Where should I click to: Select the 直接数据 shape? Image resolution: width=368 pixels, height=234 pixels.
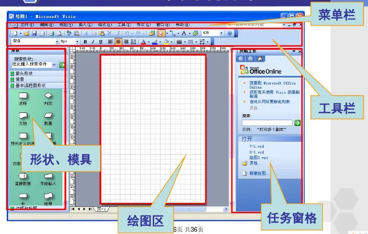pos(23,179)
